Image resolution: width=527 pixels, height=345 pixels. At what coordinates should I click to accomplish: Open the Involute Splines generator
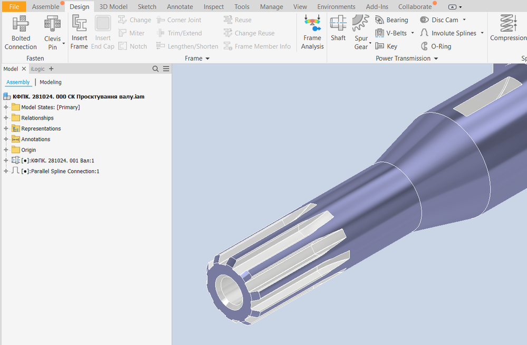[x=448, y=33]
